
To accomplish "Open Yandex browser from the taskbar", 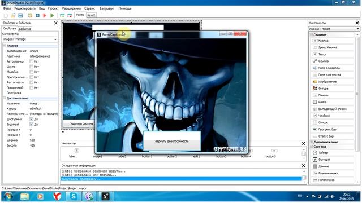I will tap(57, 196).
